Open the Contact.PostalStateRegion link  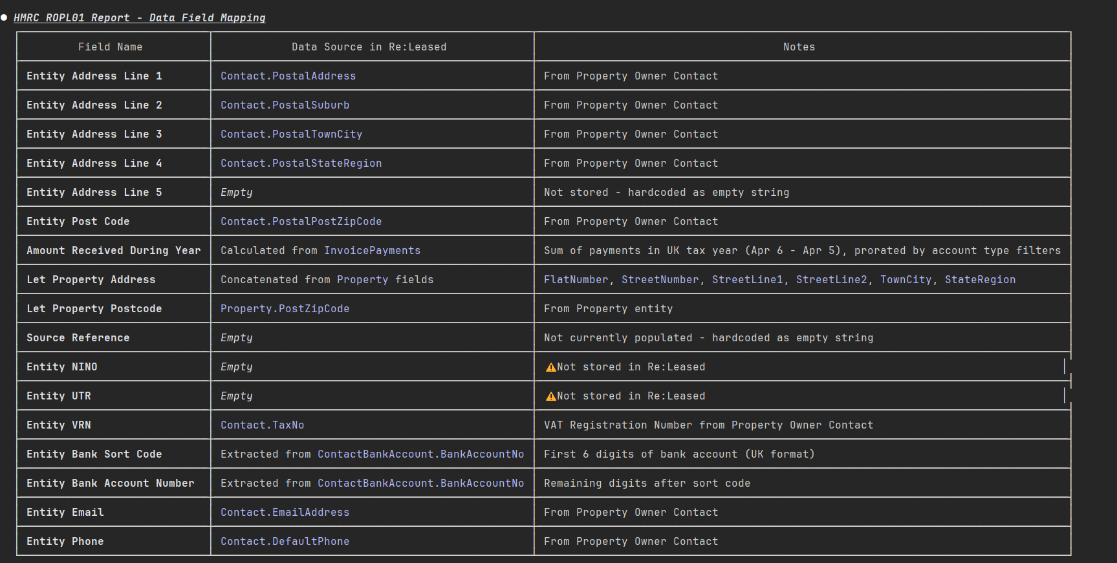point(301,164)
